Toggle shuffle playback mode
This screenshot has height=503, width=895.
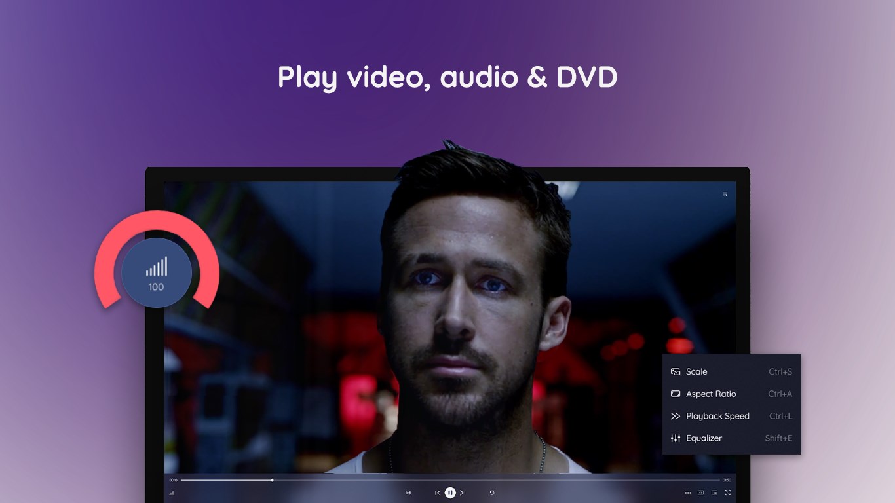(x=409, y=493)
